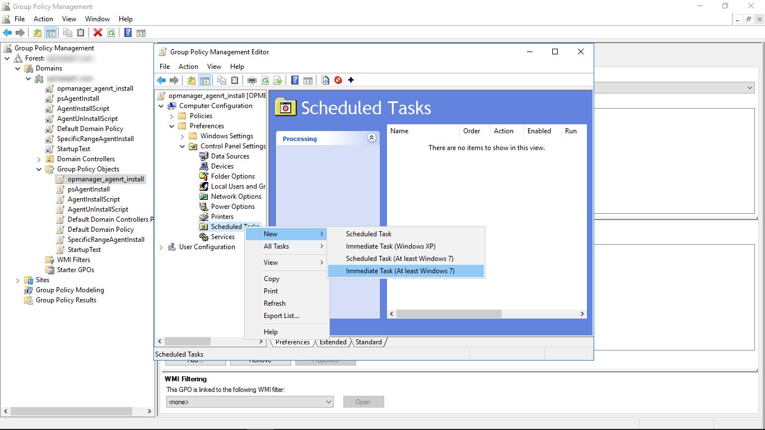The width and height of the screenshot is (765, 430).
Task: Click the red Delete icon in Group Policy Management toolbar
Action: (97, 32)
